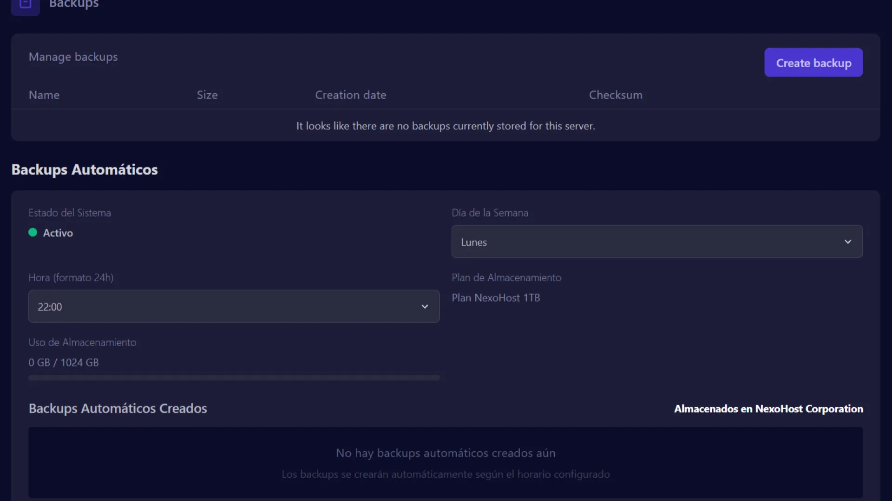Click the 0 GB / 1024 GB usage text
Viewport: 892px width, 501px height.
pyautogui.click(x=64, y=363)
